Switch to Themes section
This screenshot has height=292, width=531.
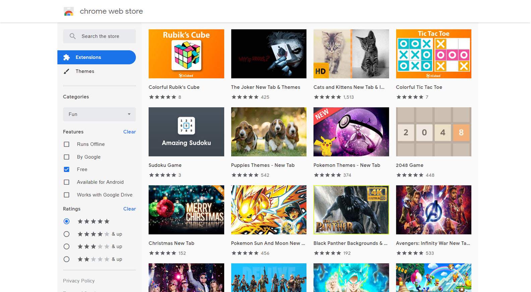pos(85,71)
